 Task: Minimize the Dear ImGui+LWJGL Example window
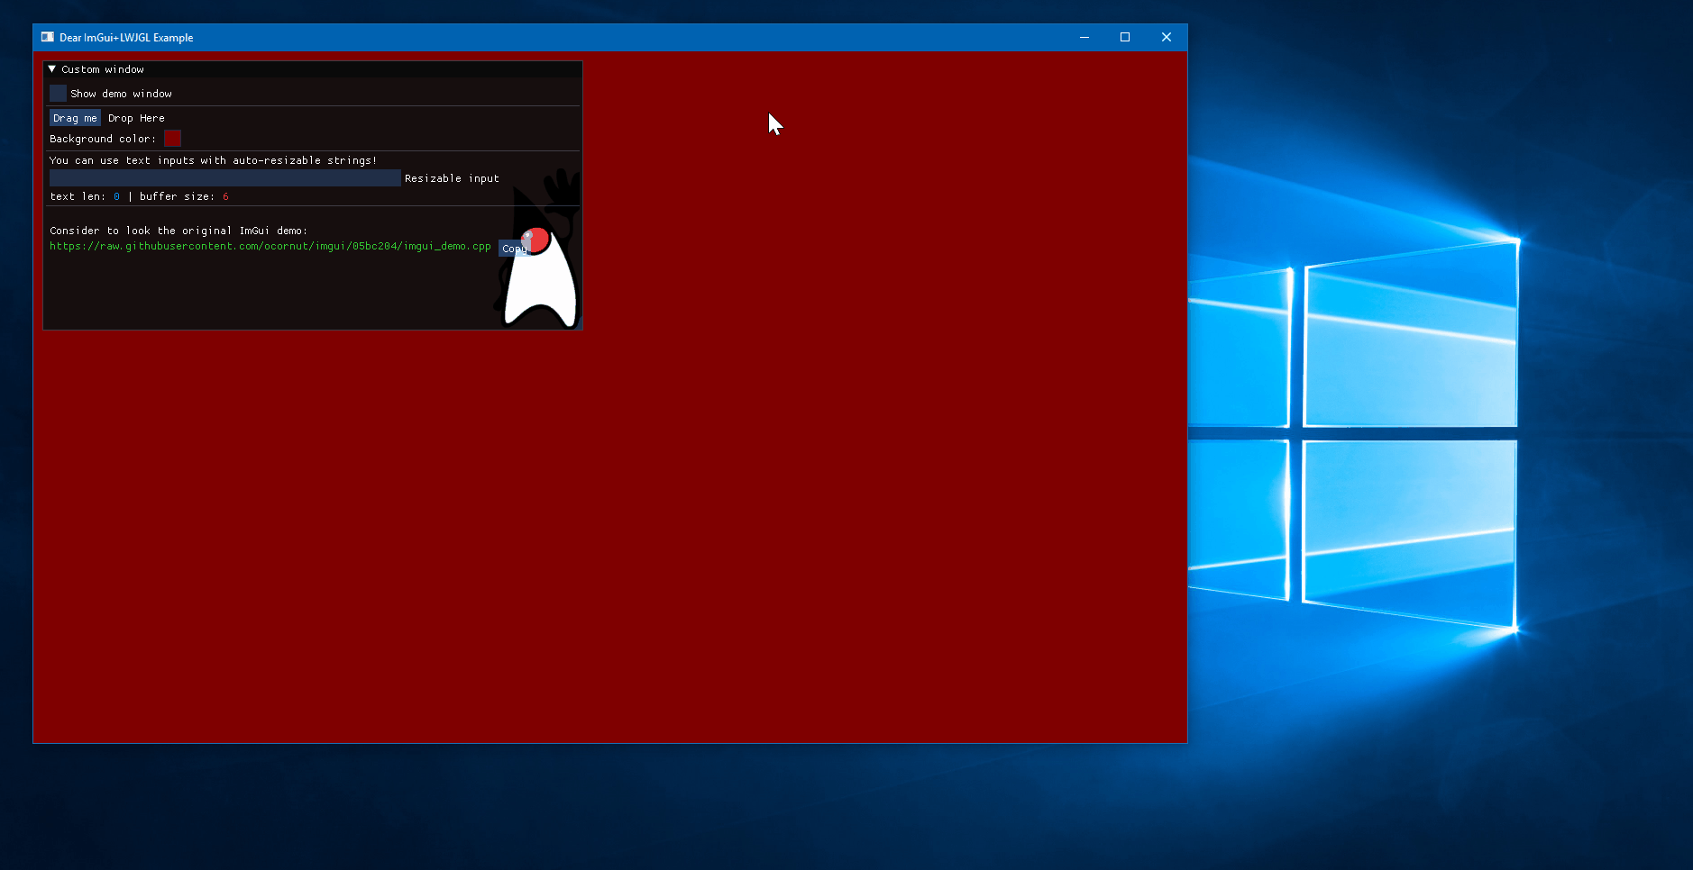(1084, 37)
